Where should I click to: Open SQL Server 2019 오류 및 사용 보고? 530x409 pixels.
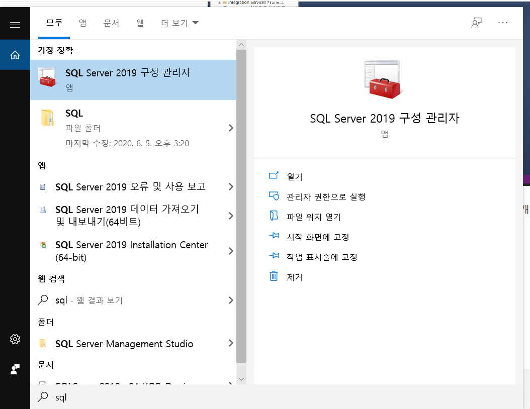(133, 187)
